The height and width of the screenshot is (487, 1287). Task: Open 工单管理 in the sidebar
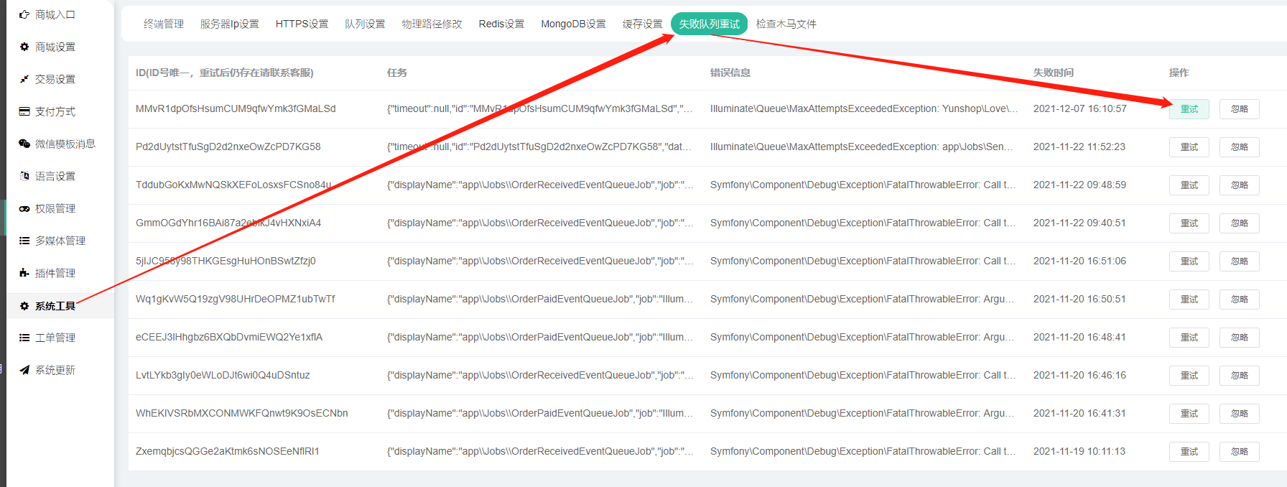[x=55, y=338]
